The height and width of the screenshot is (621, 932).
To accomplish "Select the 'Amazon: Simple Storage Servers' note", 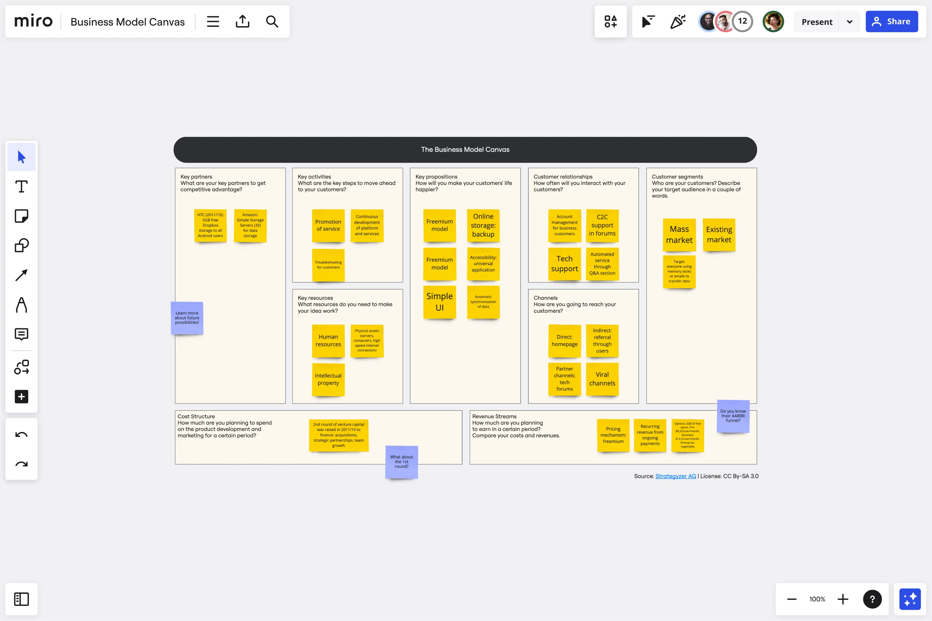I will point(250,225).
